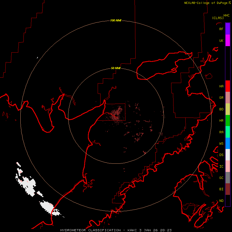
Task: Click the ND legend label
Action: click(x=221, y=201)
